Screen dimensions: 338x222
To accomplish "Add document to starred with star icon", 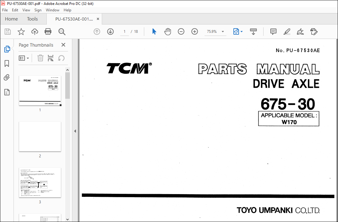I will tap(21, 32).
